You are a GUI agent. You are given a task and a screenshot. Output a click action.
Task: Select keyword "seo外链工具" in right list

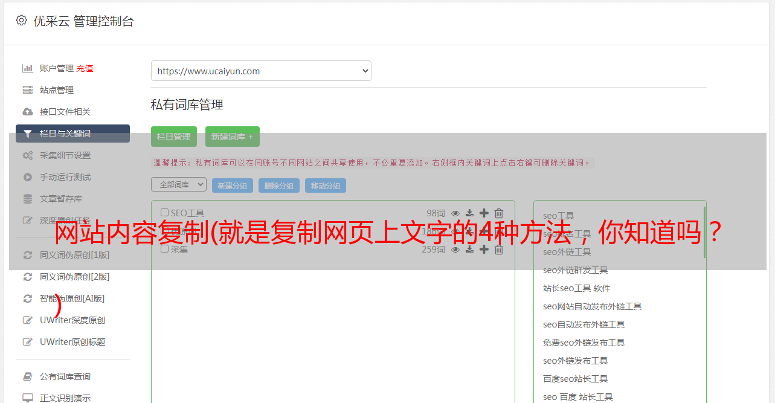[567, 252]
